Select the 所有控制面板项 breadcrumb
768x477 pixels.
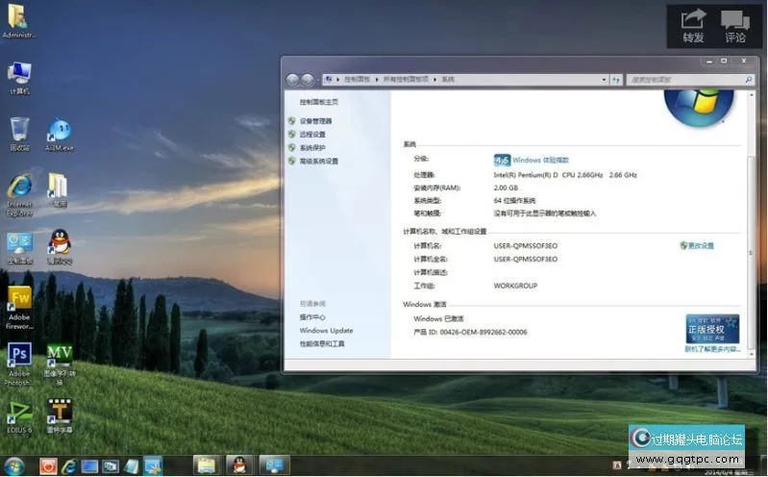click(x=406, y=80)
